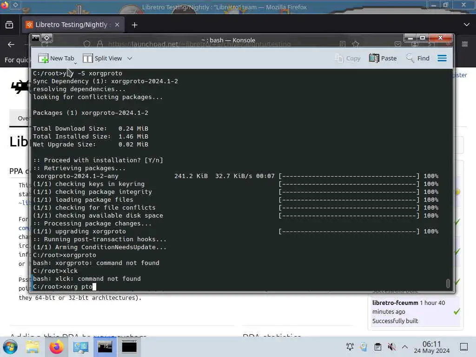The width and height of the screenshot is (476, 357).
Task: Select the Libretro Testing/Nightly Firefox tab
Action: pos(71,25)
